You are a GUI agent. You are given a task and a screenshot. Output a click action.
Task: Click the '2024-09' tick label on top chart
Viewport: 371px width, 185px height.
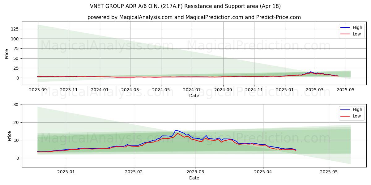tap(223, 90)
